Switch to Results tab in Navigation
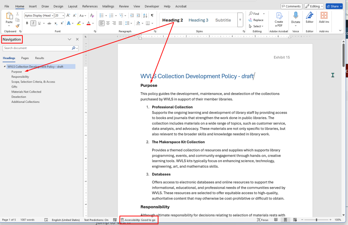This screenshot has height=225, width=348. pyautogui.click(x=39, y=58)
